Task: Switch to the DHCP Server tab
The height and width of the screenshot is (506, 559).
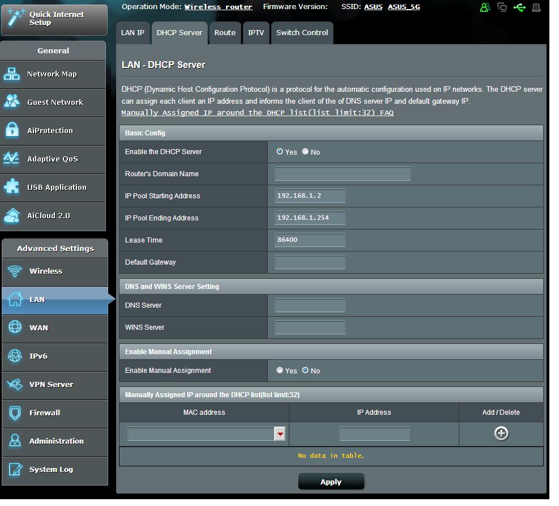Action: [180, 33]
